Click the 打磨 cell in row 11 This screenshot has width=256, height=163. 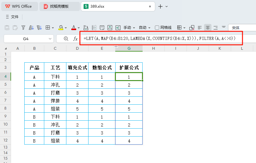coord(55,133)
